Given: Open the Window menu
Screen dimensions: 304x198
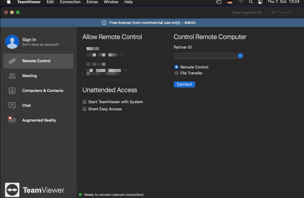Looking at the screenshot, I should coord(111,2).
